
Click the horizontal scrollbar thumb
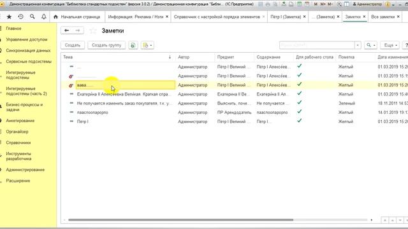pos(180,220)
